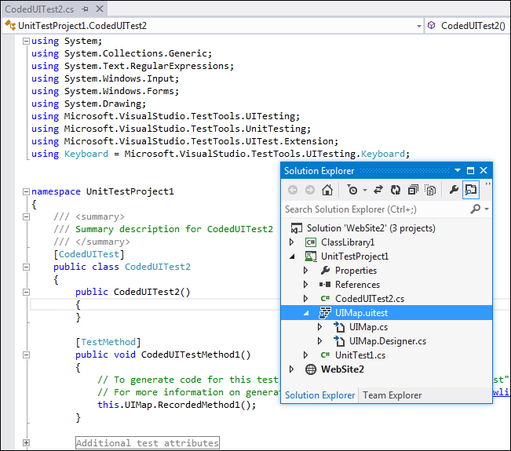Click the '[CodedUITest]' attribute text
This screenshot has height=451, width=511.
tap(89, 254)
